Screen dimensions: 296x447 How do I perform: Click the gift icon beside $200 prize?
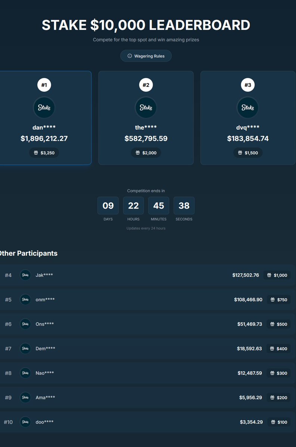272,398
